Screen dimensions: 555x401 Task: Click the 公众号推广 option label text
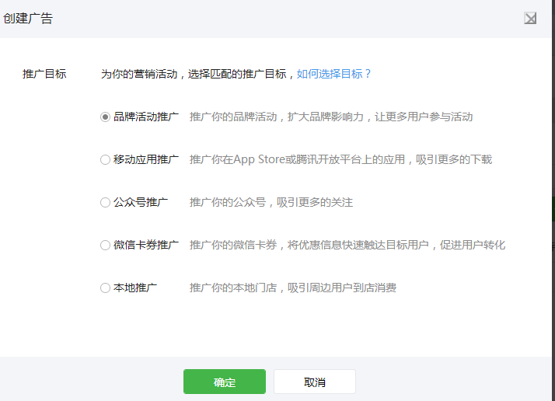click(x=141, y=203)
